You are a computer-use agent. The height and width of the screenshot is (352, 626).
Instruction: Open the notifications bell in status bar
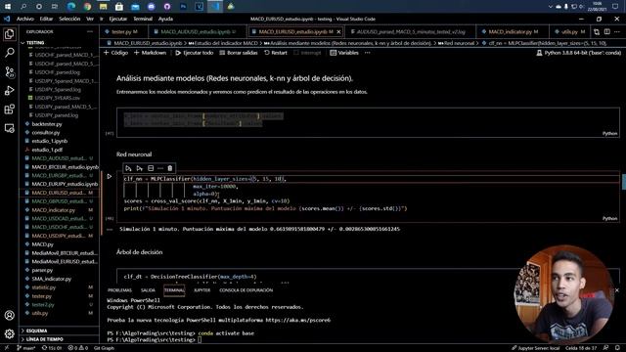[x=617, y=348]
